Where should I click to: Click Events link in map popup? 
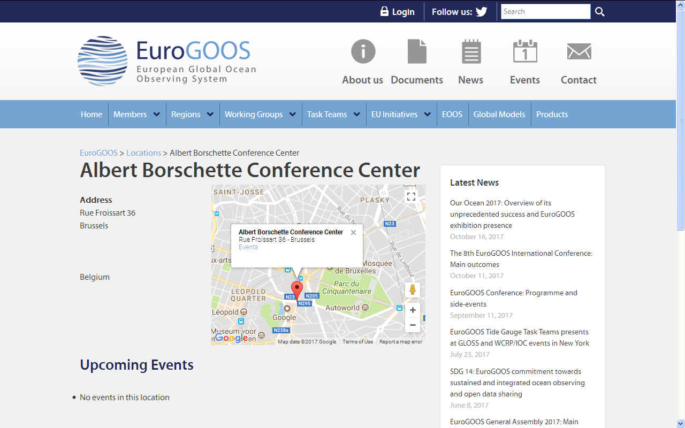pyautogui.click(x=248, y=247)
